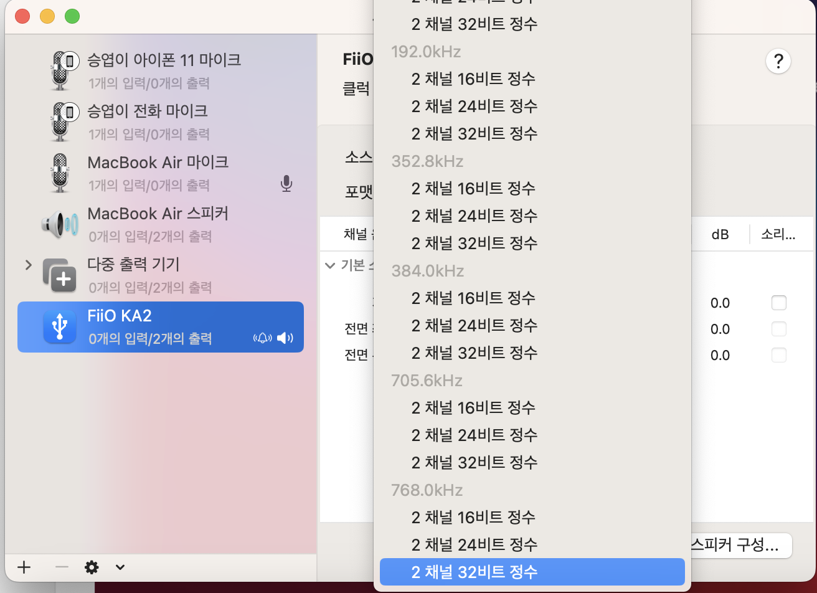Select highlighted 2 채널 32비트 정수 under 768.0kHz
Image resolution: width=817 pixels, height=593 pixels.
click(532, 572)
